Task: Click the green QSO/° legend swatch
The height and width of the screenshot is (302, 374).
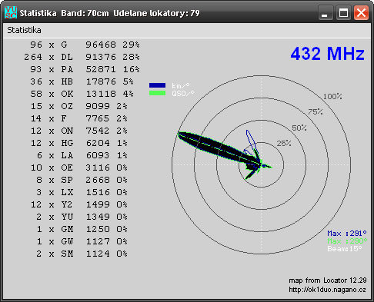Action: pyautogui.click(x=157, y=93)
